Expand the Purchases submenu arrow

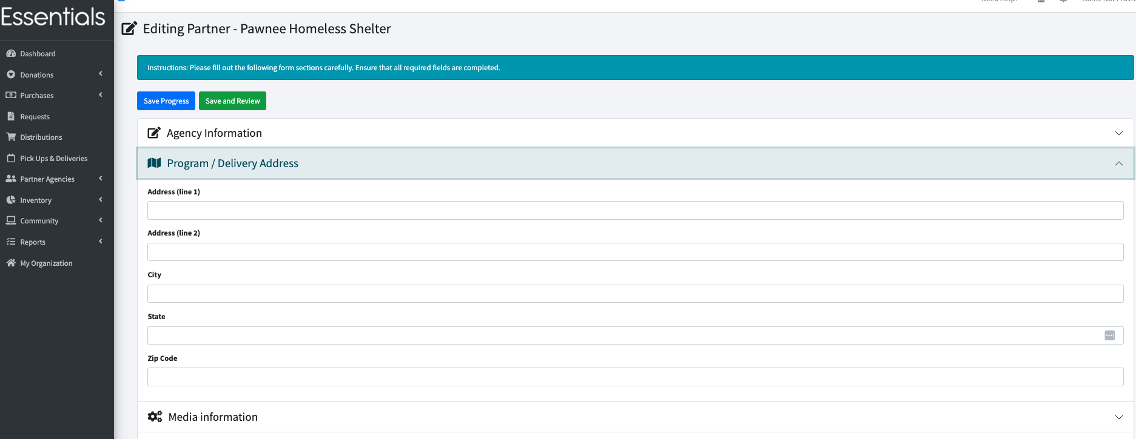point(101,94)
